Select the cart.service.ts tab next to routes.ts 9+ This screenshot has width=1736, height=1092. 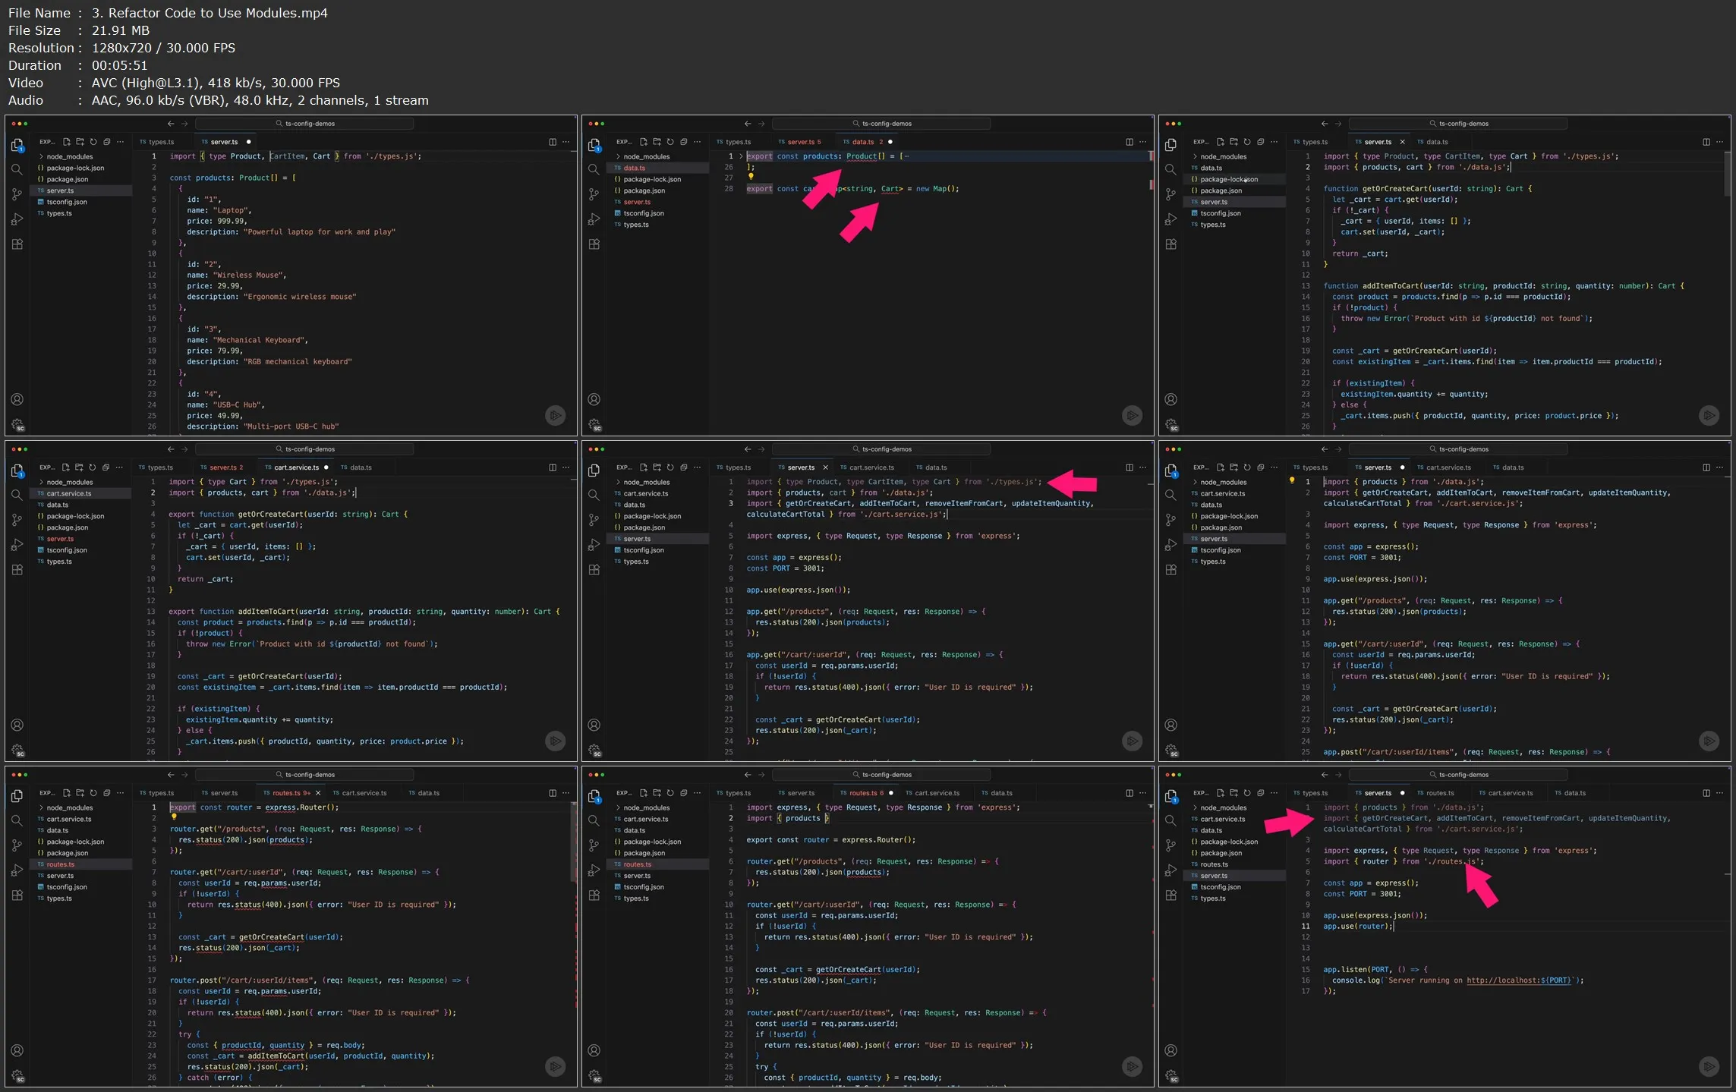pos(363,793)
